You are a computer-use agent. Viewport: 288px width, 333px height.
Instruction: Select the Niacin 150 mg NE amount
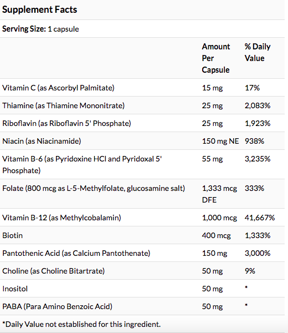coord(220,141)
